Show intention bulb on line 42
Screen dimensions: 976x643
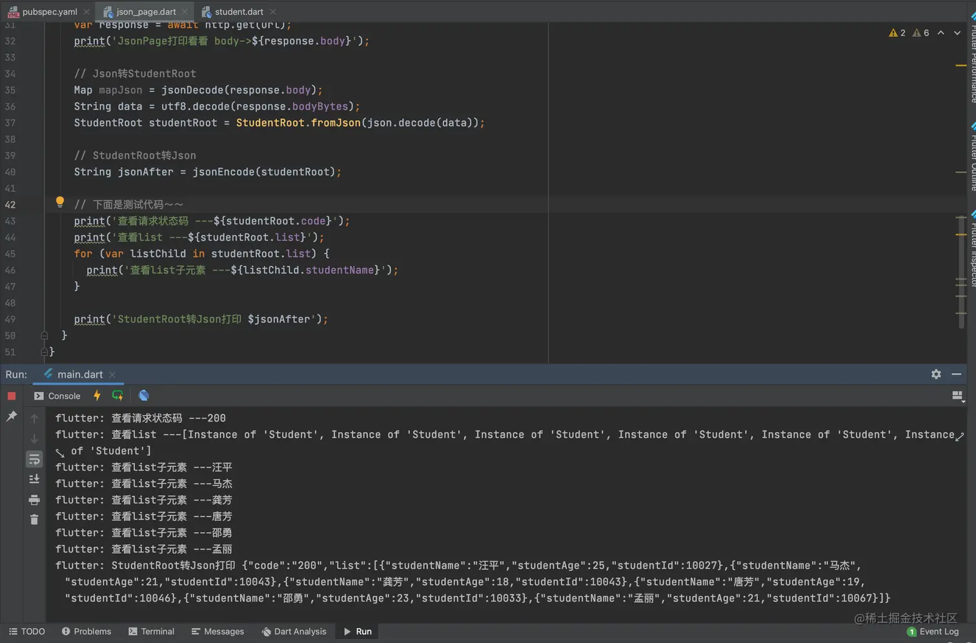point(60,201)
